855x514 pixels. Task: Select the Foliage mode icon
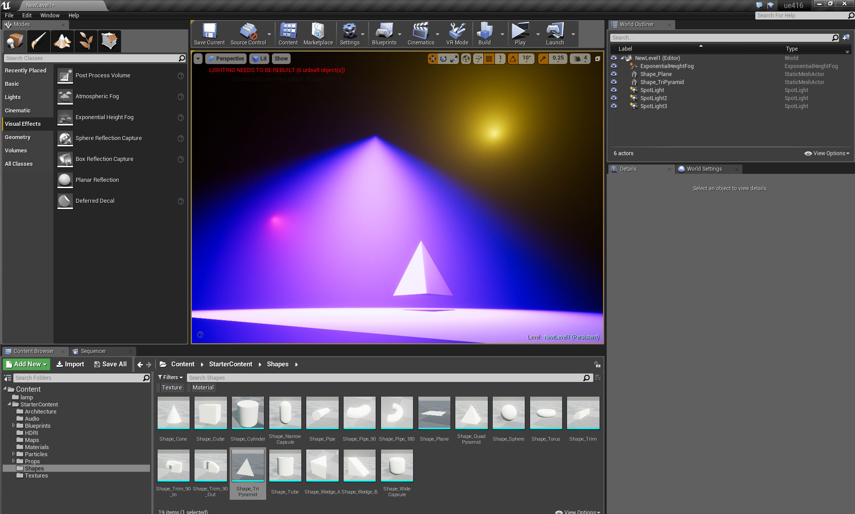[86, 41]
